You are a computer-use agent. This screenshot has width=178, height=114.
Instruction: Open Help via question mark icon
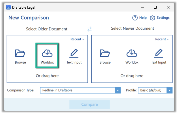coord(135,18)
